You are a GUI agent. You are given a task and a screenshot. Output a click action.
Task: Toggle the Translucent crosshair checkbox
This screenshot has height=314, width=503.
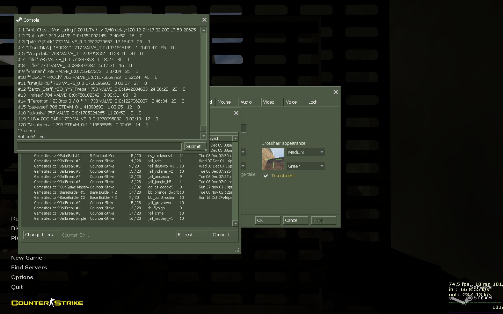click(266, 175)
